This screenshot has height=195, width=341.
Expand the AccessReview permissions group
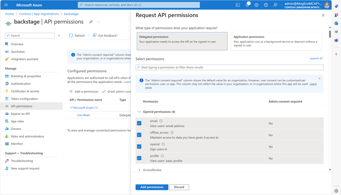tap(139, 170)
